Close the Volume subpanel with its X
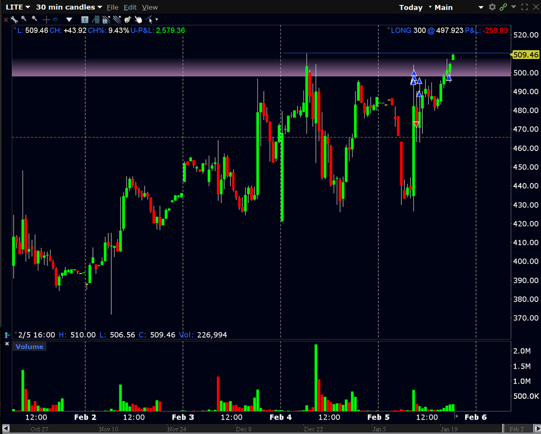Image resolution: width=541 pixels, height=434 pixels. point(7,344)
